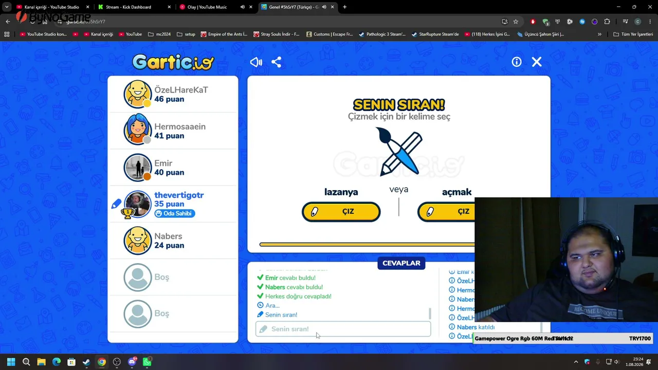Open the room info icon
Image resolution: width=658 pixels, height=370 pixels.
pos(517,62)
